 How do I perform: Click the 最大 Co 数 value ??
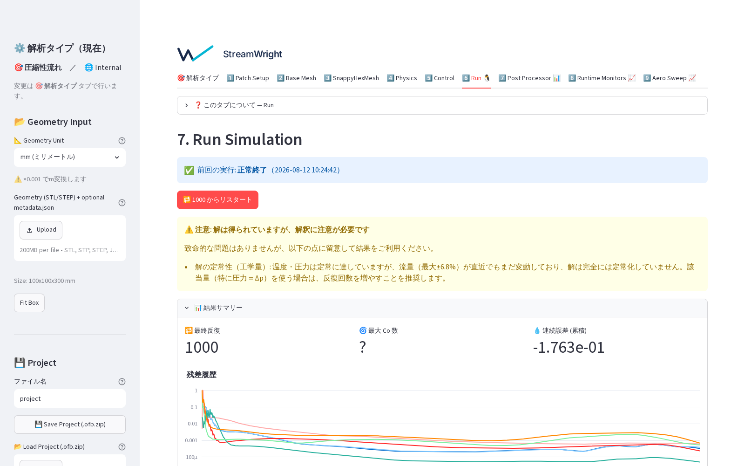(362, 348)
